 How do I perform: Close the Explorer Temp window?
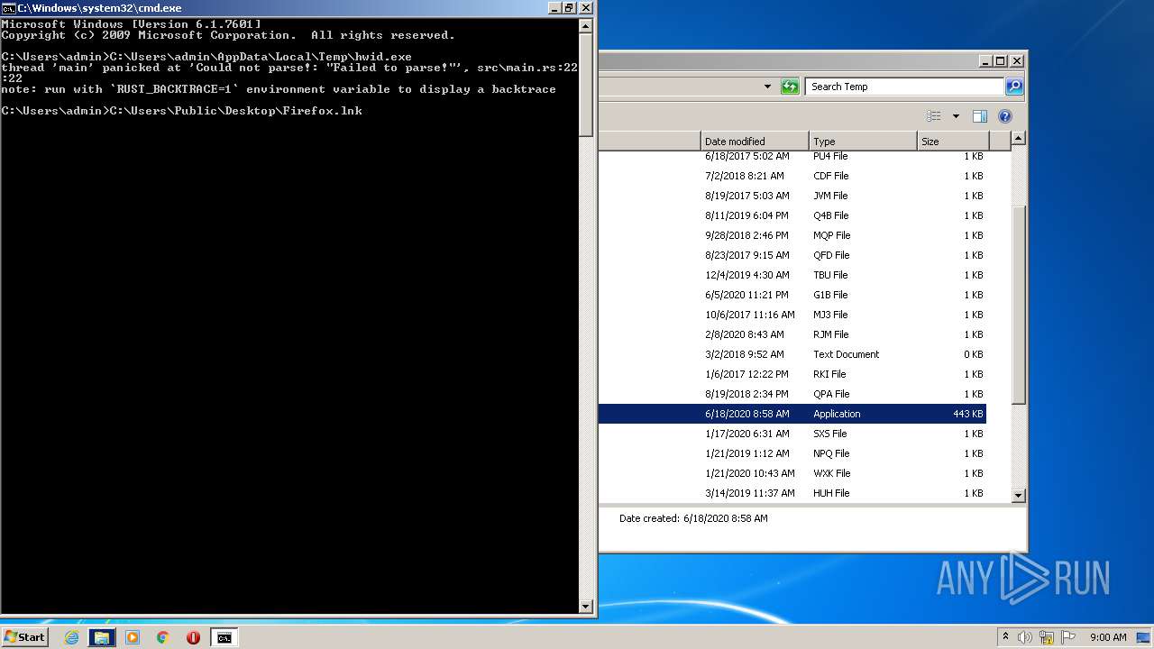1017,61
